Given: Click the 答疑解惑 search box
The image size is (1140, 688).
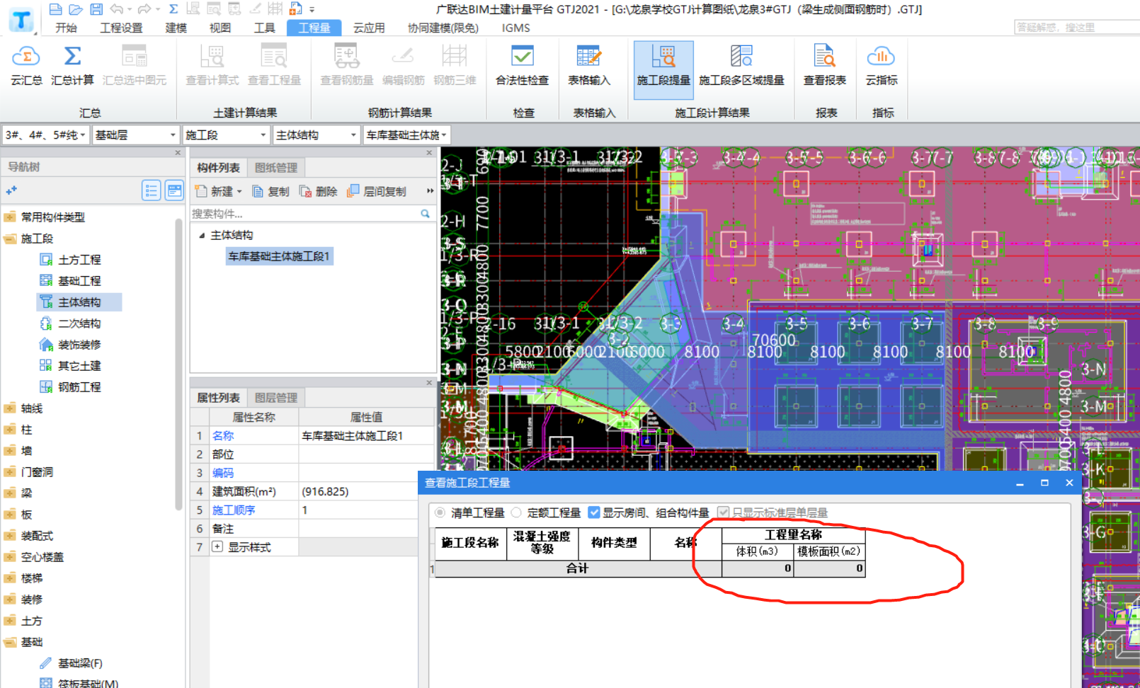Looking at the screenshot, I should (x=1077, y=27).
